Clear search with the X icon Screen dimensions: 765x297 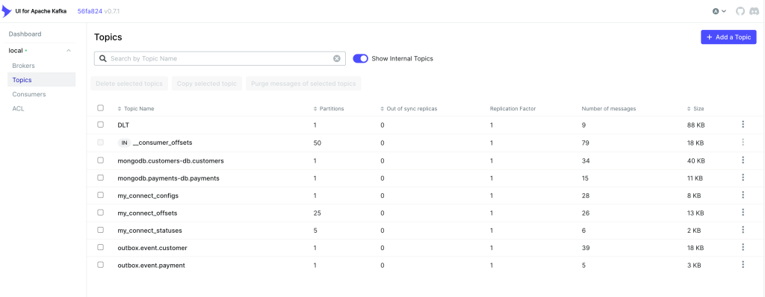[337, 58]
